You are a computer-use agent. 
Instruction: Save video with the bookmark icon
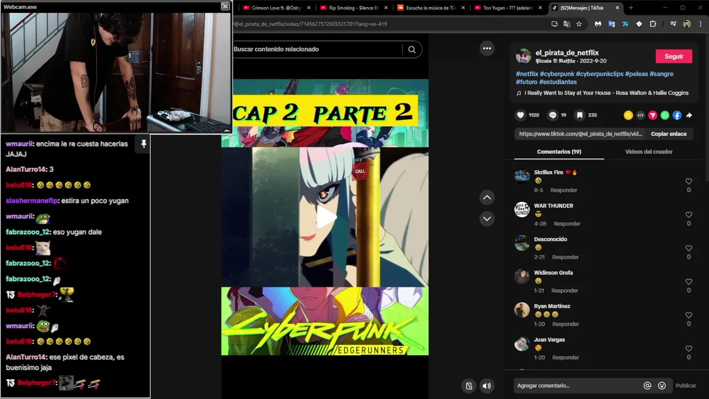click(579, 115)
